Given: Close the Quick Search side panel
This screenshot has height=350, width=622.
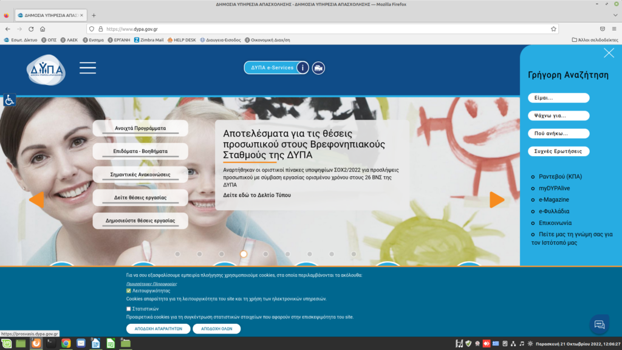Looking at the screenshot, I should [609, 53].
